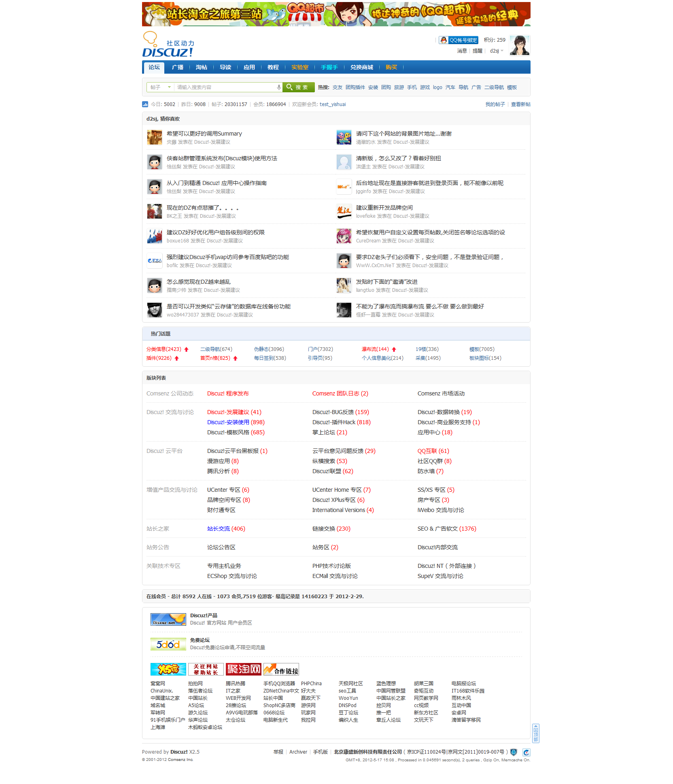673x784 pixels.
Task: Open forum Discuz!-安装使用 (898)
Action: coord(236,422)
